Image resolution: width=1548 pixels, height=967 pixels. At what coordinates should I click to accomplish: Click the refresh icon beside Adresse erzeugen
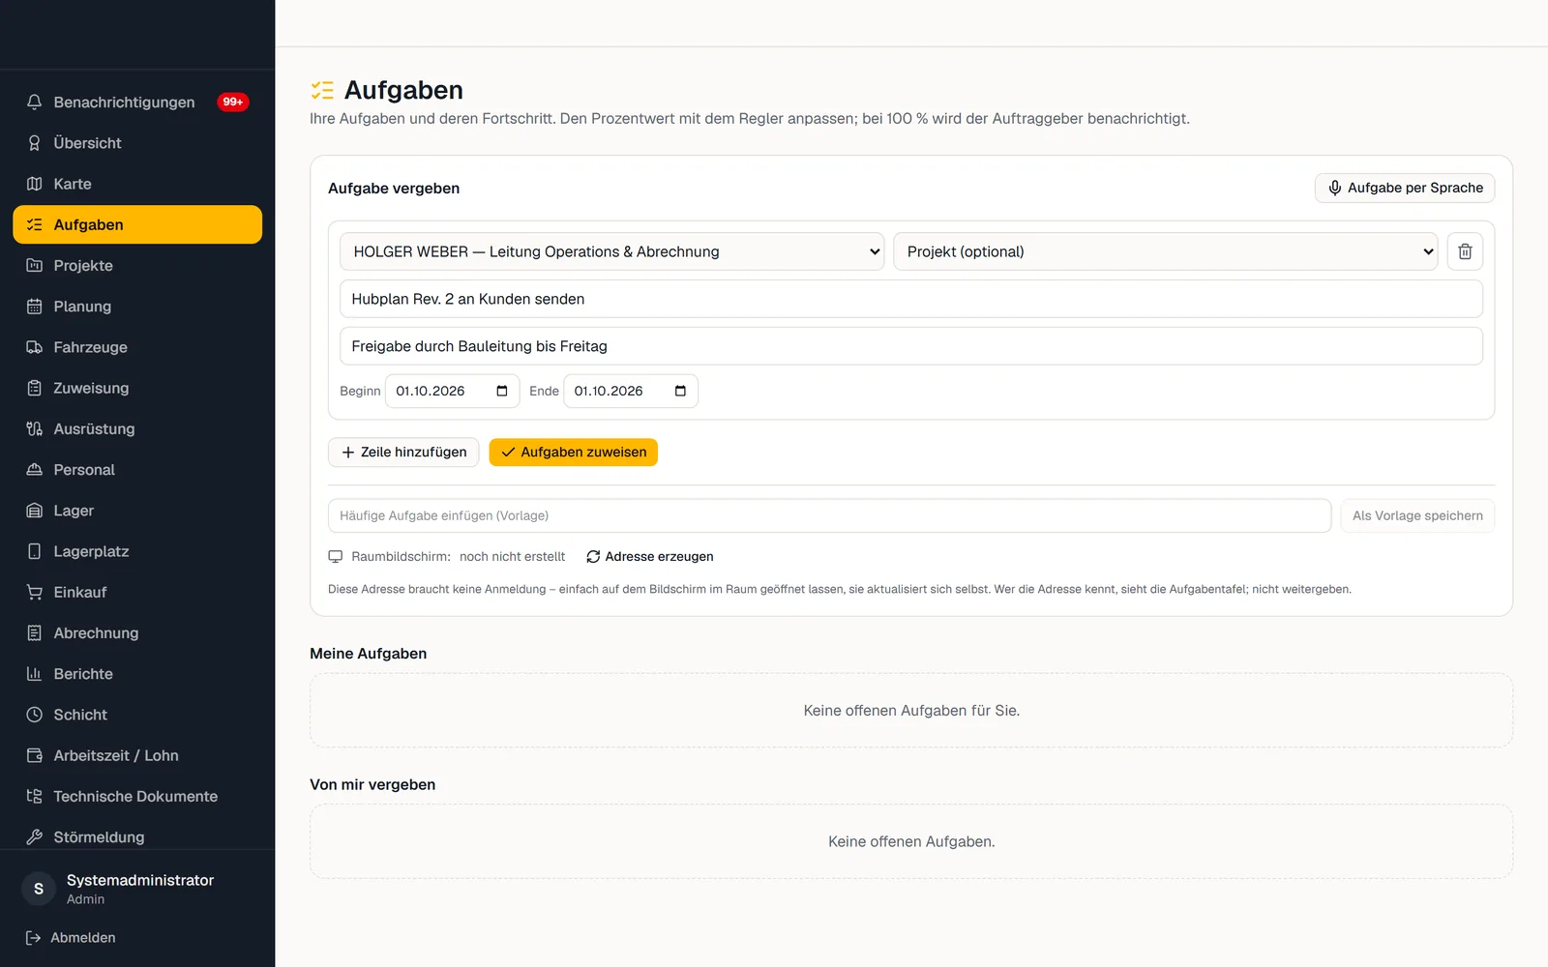593,557
